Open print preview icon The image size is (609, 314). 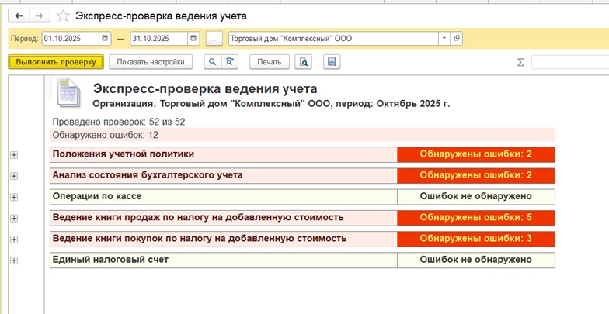coord(304,62)
